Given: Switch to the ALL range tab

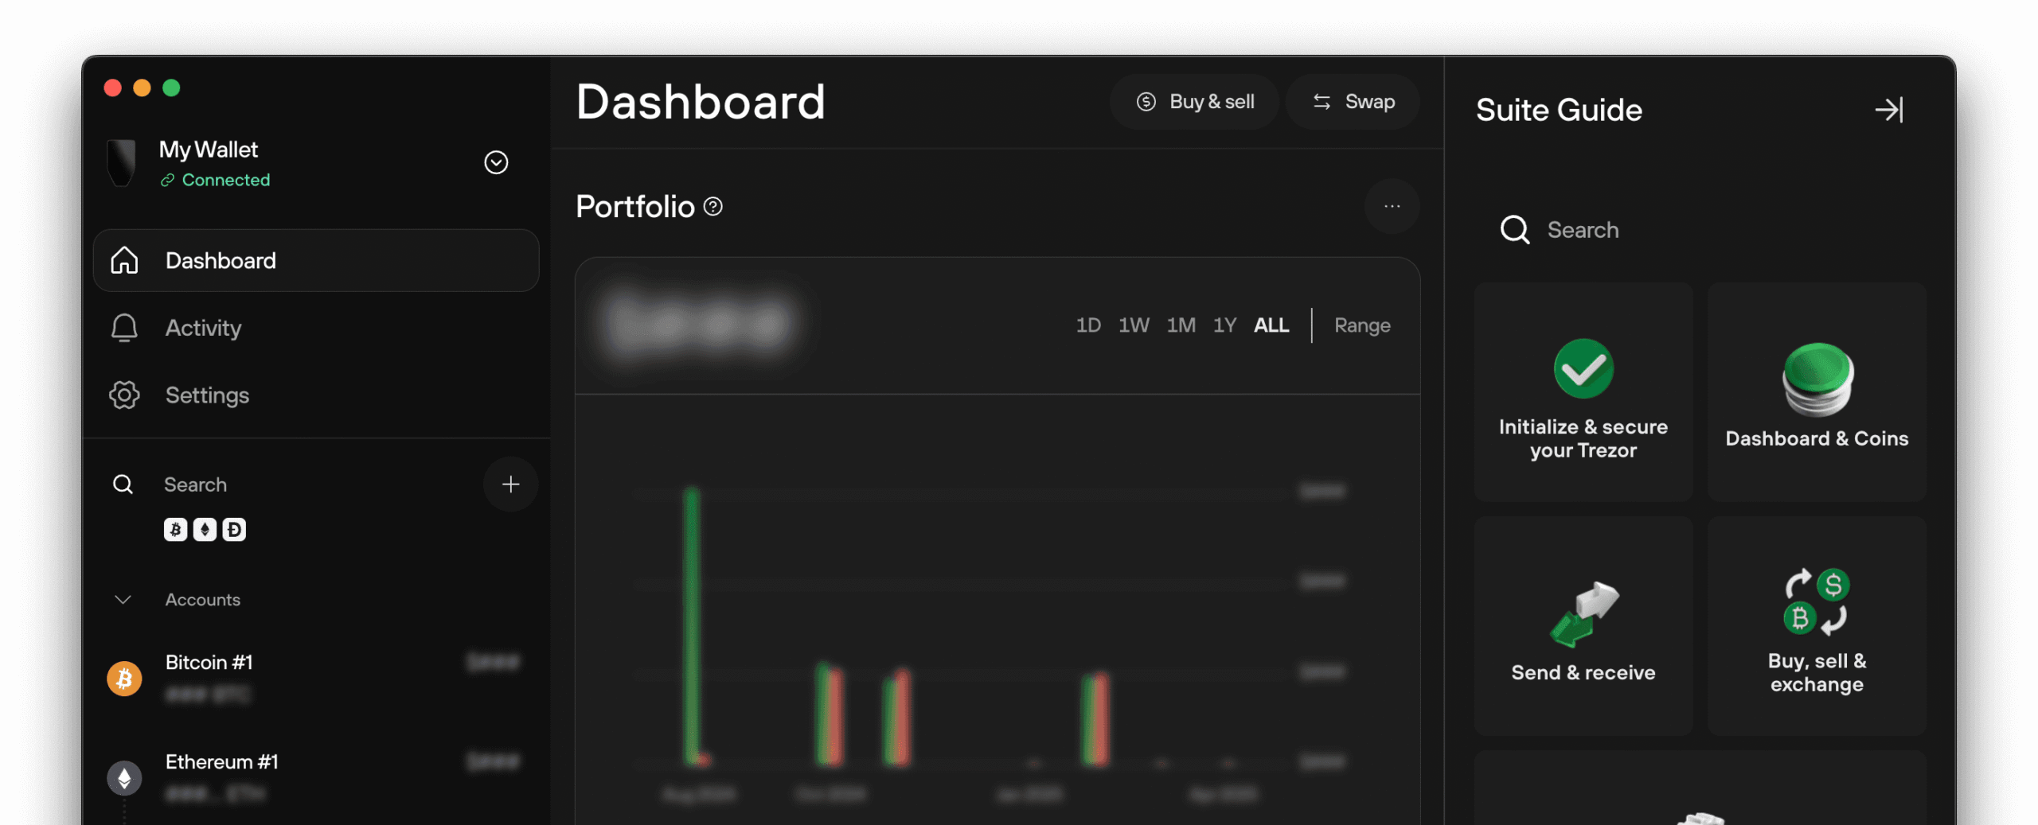Looking at the screenshot, I should click(1271, 325).
